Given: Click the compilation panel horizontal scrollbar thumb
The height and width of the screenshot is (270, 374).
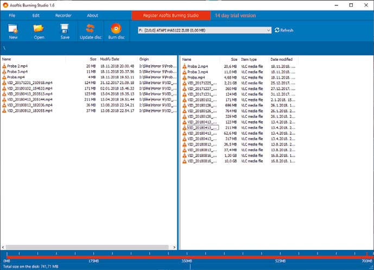Looking at the screenshot, I should point(87,247).
